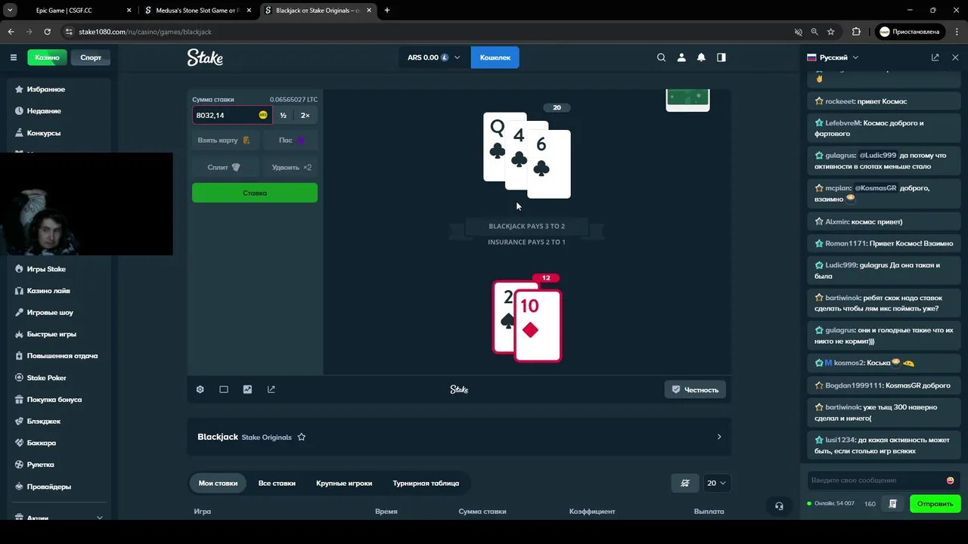Screen dimensions: 968x544
Task: Open Избранное in the sidebar
Action: click(x=45, y=89)
